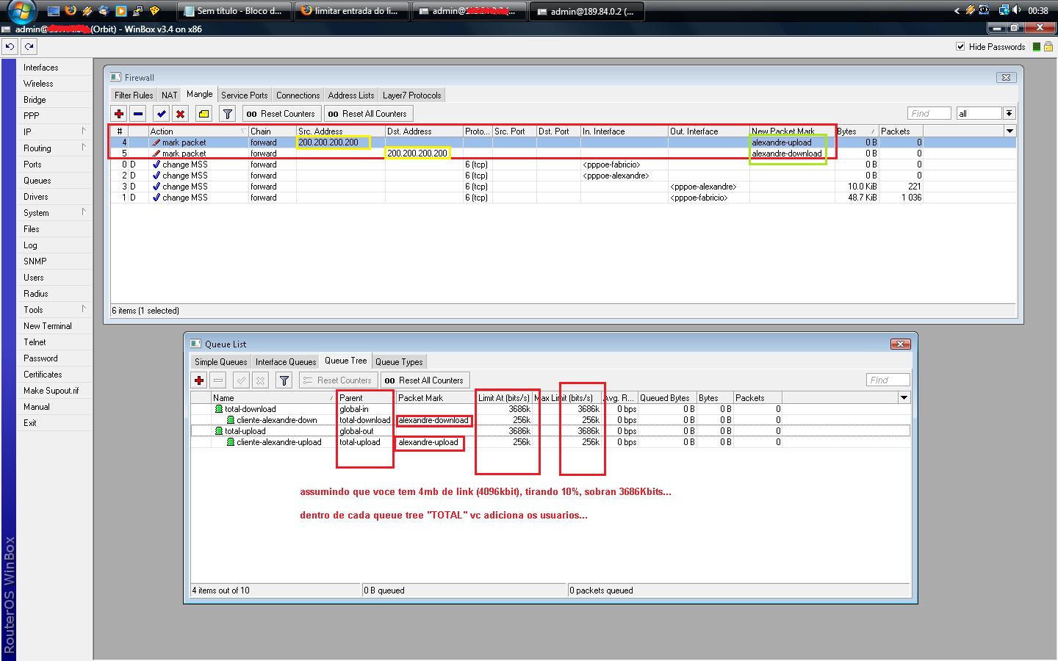Open Queues from the sidebar menu
The width and height of the screenshot is (1058, 661).
37,181
